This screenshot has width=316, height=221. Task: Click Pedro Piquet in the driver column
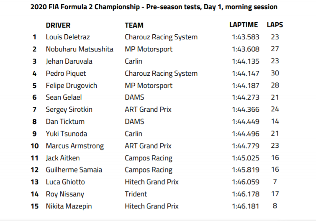point(66,74)
